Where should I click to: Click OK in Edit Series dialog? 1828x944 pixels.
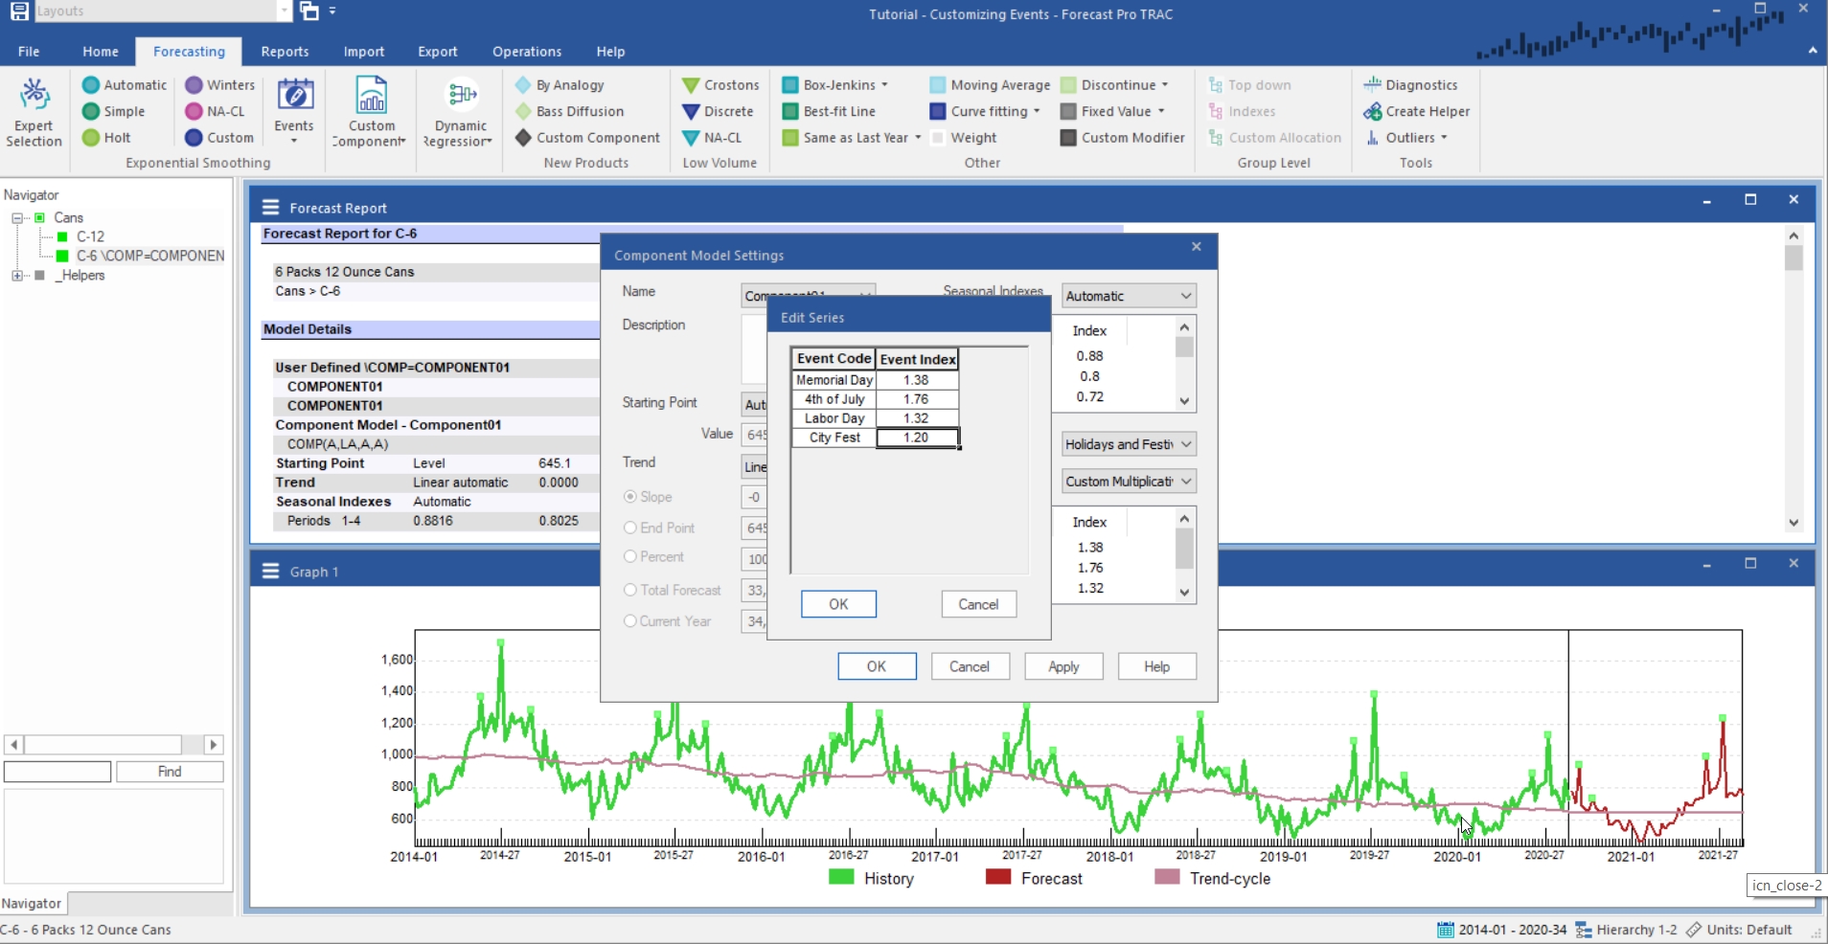pos(838,604)
